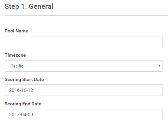The image size is (168, 127).
Task: Click the "Step 1. General" heading
Action: (x=29, y=6)
